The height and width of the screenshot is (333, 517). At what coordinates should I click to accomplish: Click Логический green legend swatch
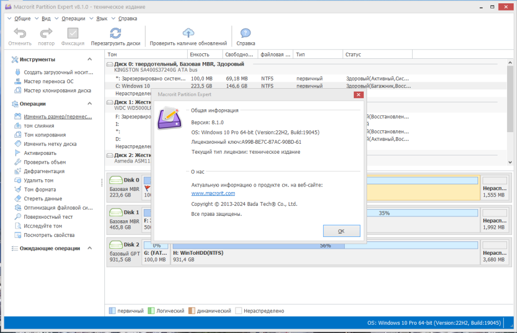coord(152,311)
